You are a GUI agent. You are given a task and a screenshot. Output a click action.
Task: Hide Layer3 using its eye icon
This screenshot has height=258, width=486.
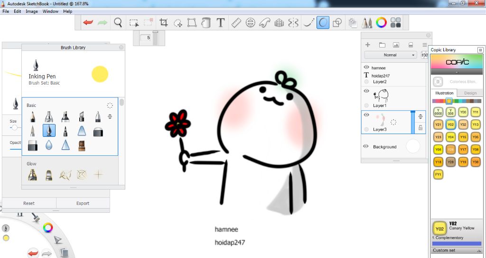pyautogui.click(x=366, y=115)
